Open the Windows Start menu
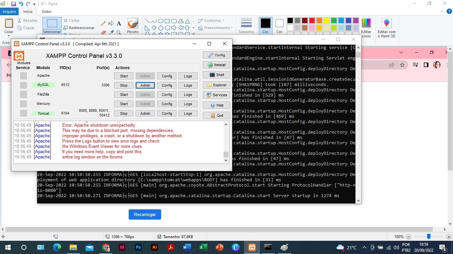453x254 pixels. (x=8, y=247)
